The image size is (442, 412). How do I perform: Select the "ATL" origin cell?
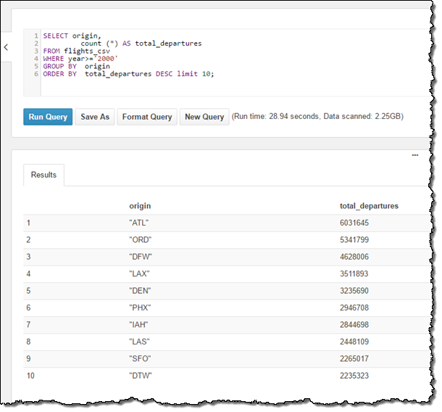tap(138, 223)
